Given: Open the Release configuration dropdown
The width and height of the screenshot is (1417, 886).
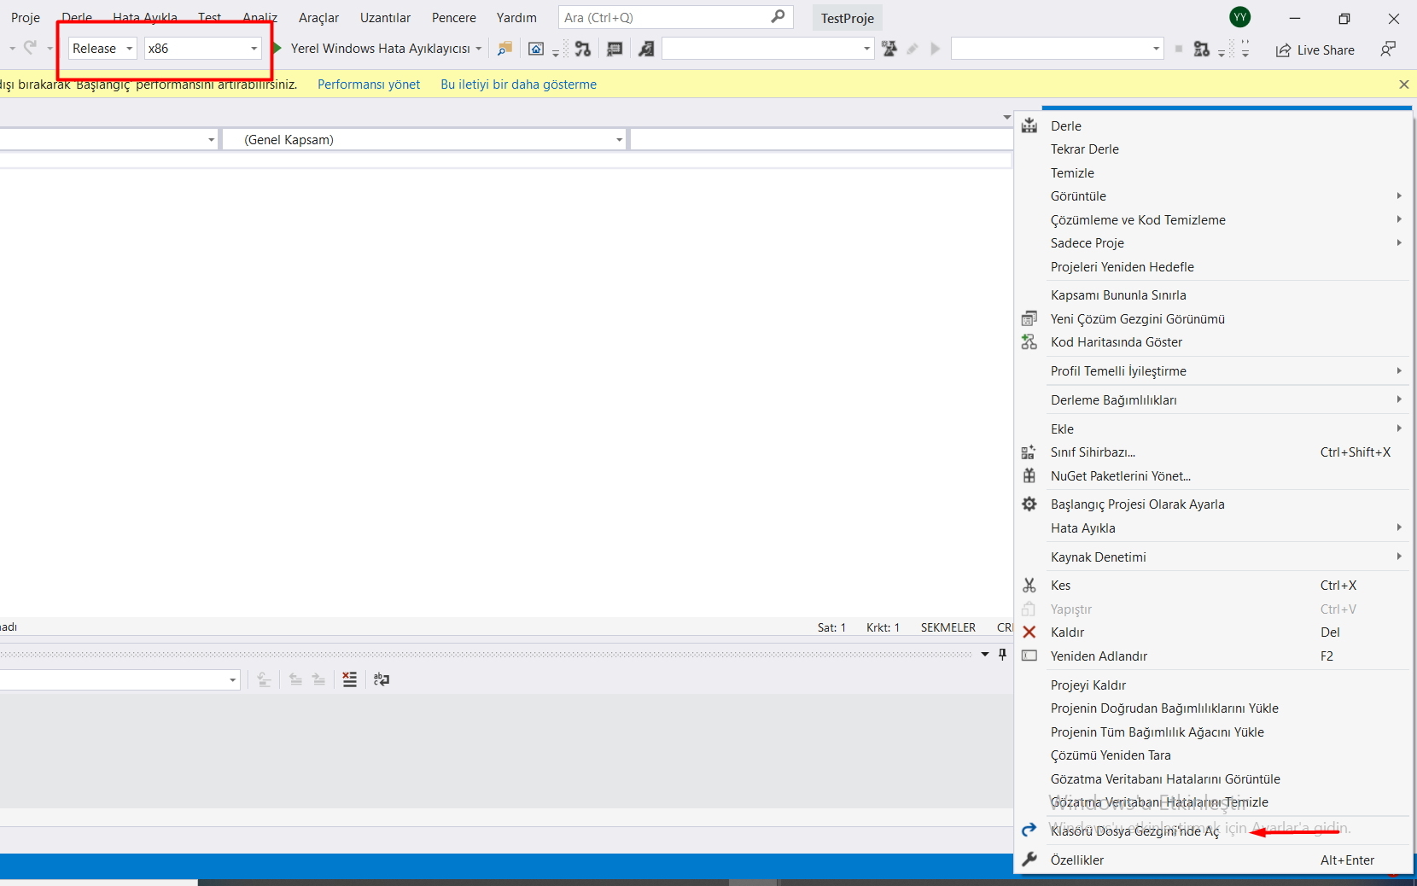Looking at the screenshot, I should [x=102, y=49].
